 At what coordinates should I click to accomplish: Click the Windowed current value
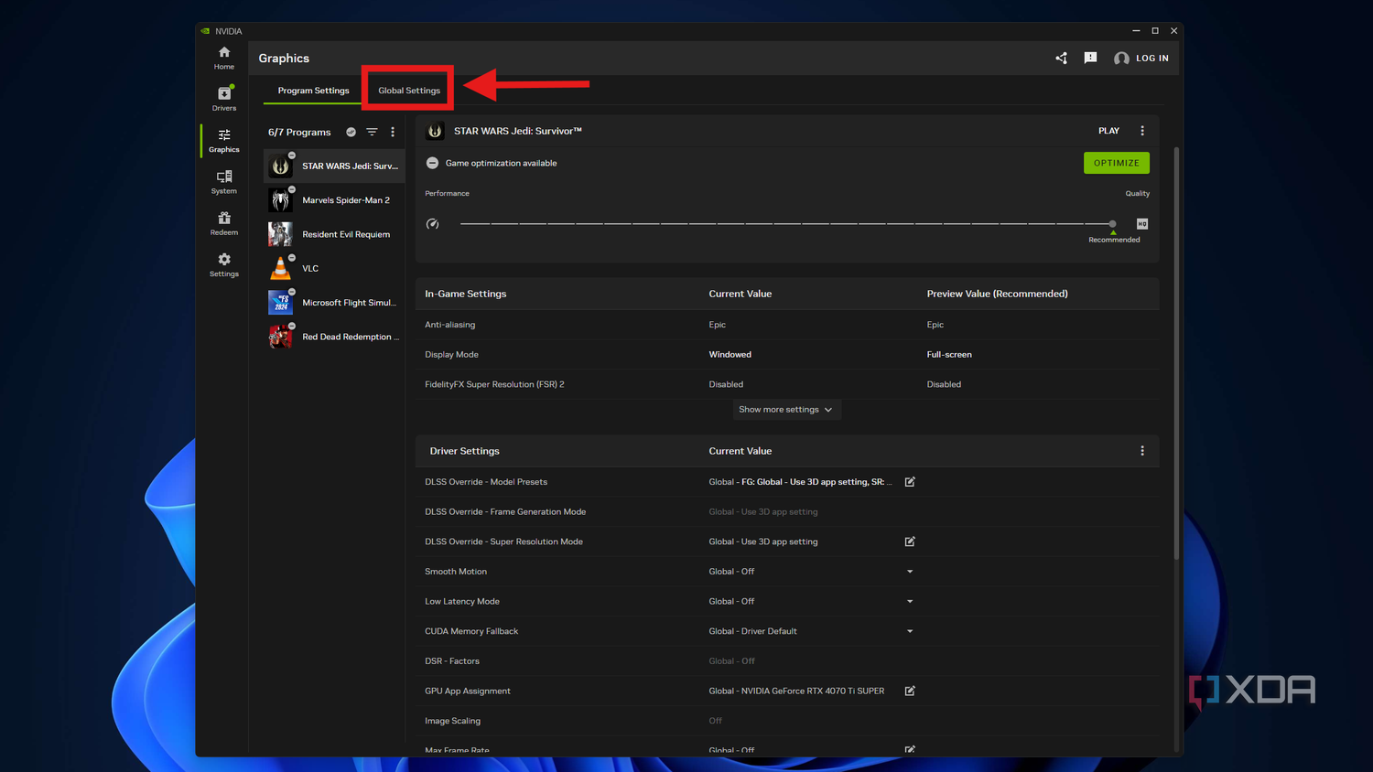point(730,354)
